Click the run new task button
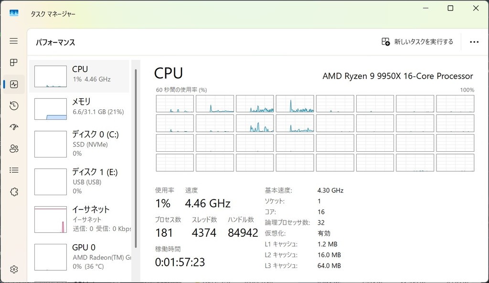The width and height of the screenshot is (489, 283). click(x=417, y=42)
